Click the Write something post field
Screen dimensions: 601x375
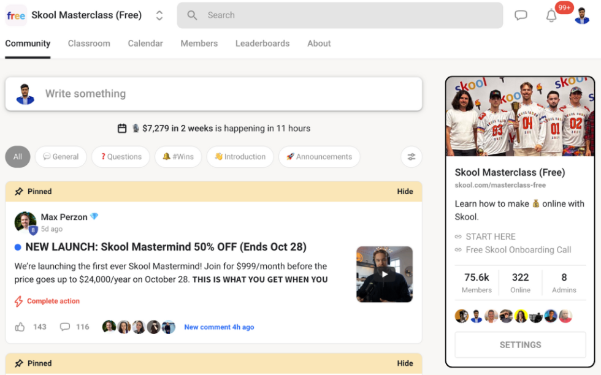(214, 94)
